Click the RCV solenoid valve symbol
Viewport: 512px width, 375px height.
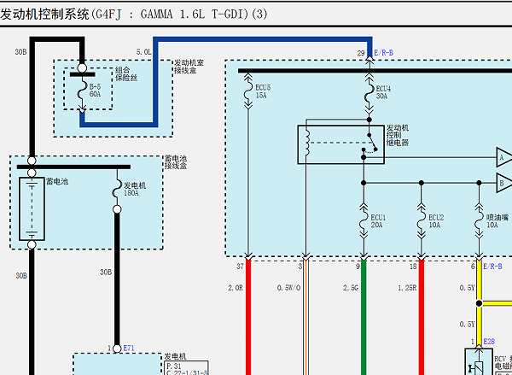(479, 361)
